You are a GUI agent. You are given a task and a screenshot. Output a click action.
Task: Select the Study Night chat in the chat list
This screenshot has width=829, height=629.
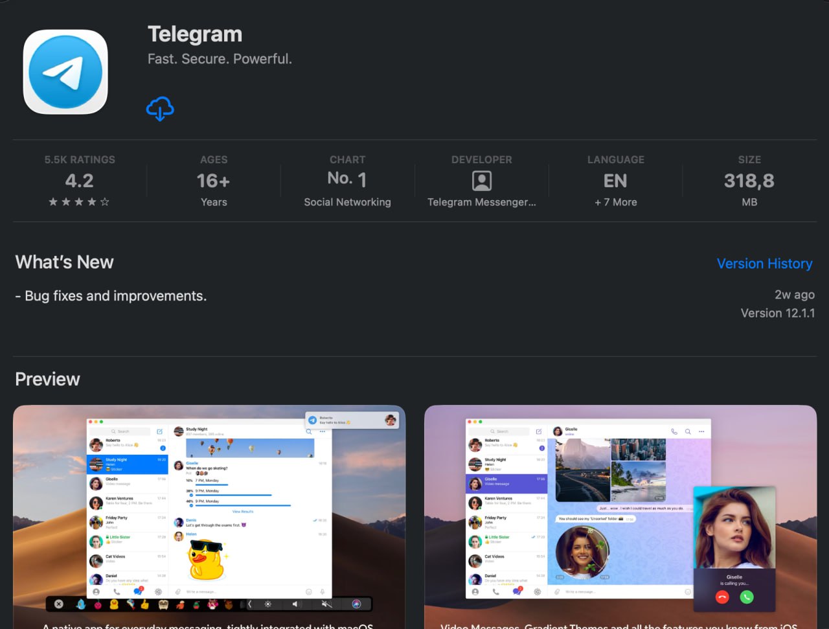[x=127, y=464]
